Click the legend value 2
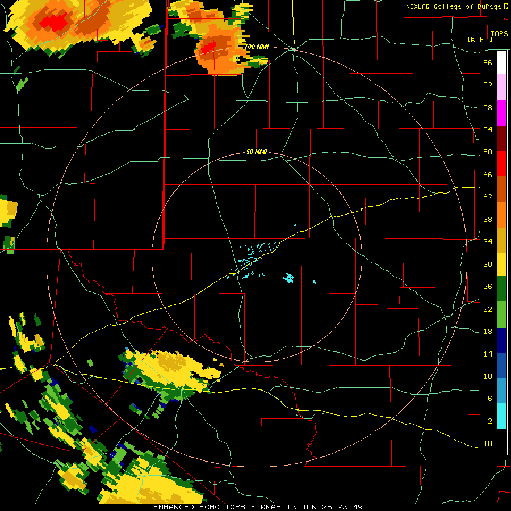This screenshot has height=511, width=511. click(489, 421)
